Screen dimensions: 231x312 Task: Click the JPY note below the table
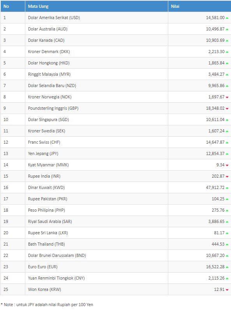pyautogui.click(x=47, y=305)
